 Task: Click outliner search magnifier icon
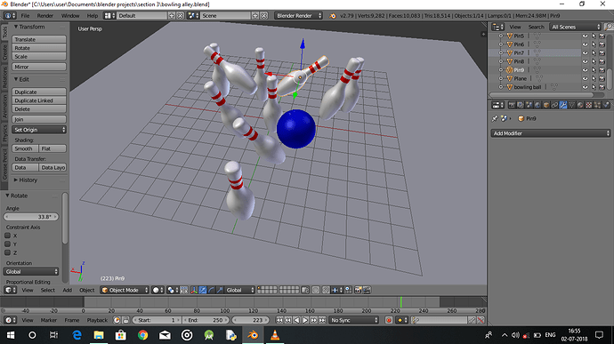pyautogui.click(x=609, y=27)
